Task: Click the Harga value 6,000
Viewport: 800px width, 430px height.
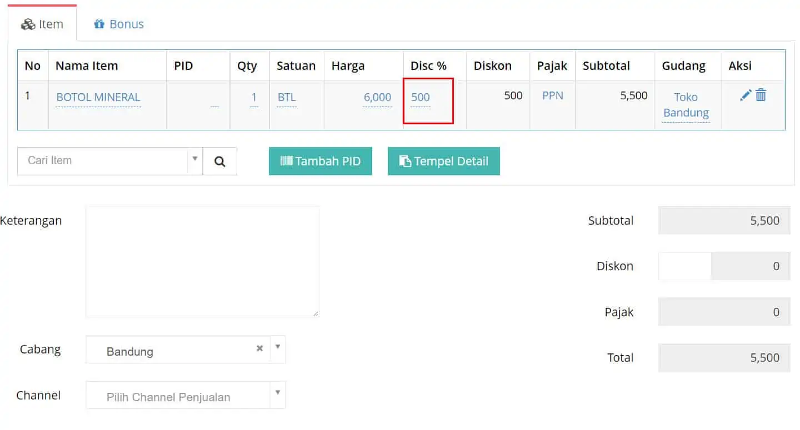Action: (377, 97)
